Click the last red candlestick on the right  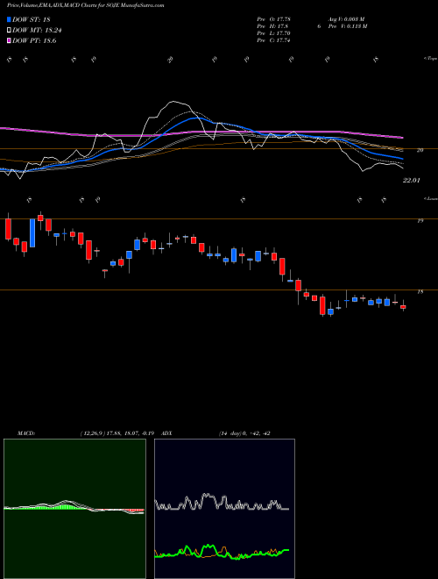tap(403, 306)
